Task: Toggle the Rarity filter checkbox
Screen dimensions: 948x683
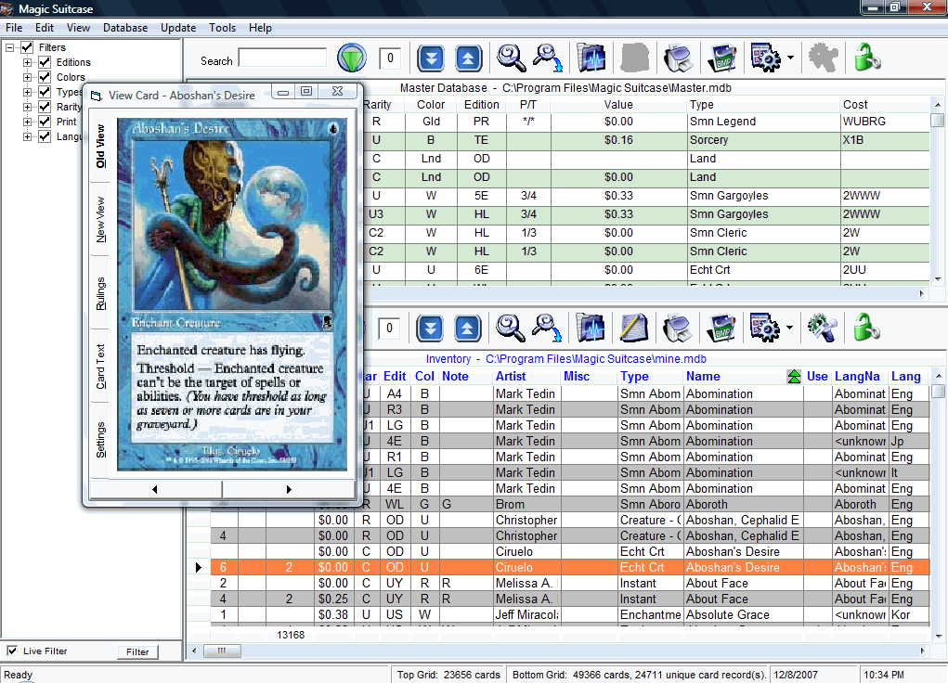Action: coord(45,107)
